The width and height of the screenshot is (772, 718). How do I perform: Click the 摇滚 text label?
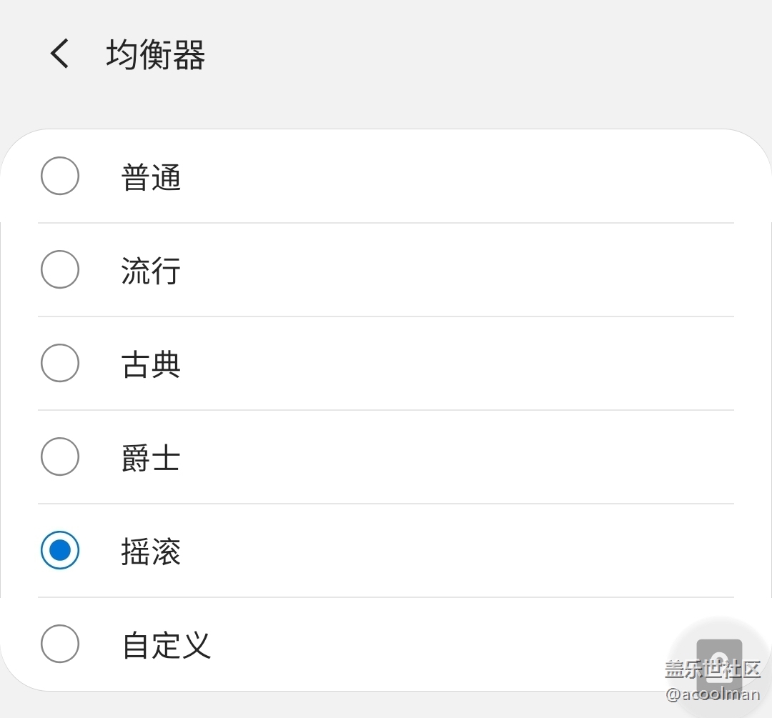151,551
